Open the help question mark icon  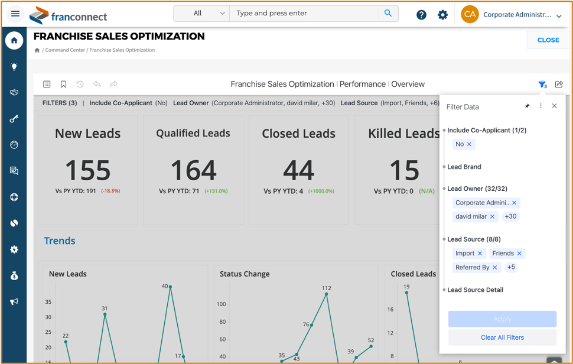[421, 15]
